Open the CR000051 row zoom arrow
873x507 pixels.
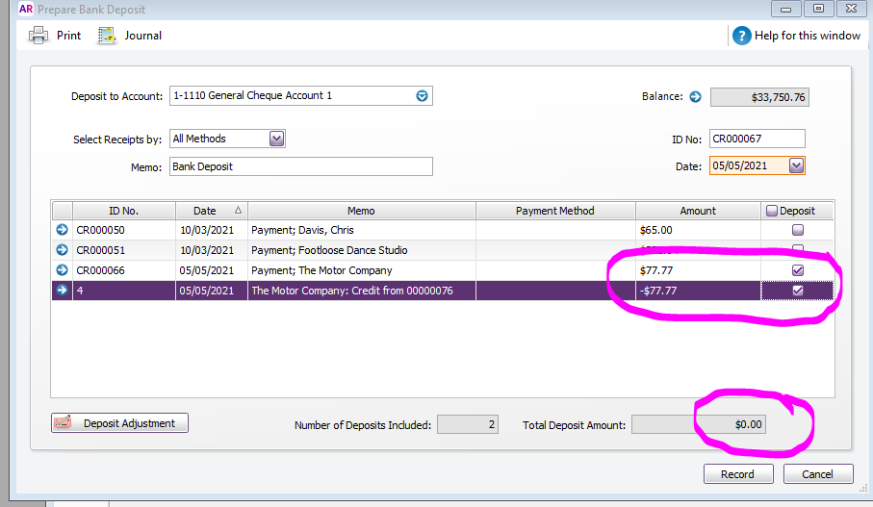click(63, 250)
